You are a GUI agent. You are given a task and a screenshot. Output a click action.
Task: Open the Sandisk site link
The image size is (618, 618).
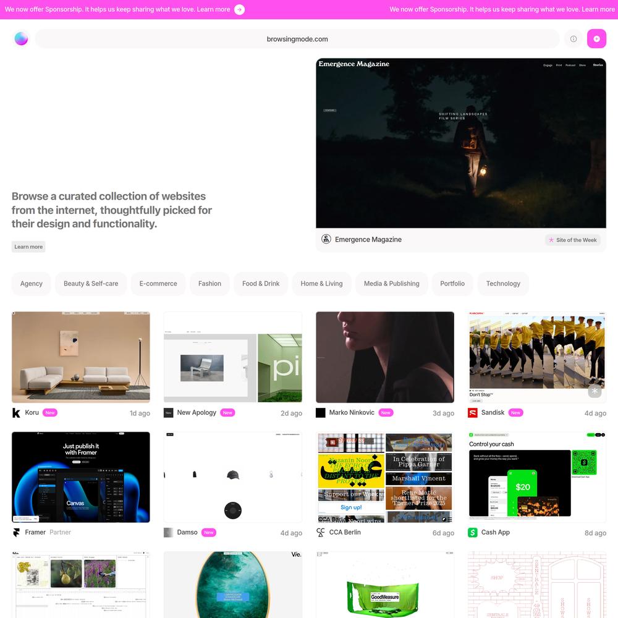(493, 412)
